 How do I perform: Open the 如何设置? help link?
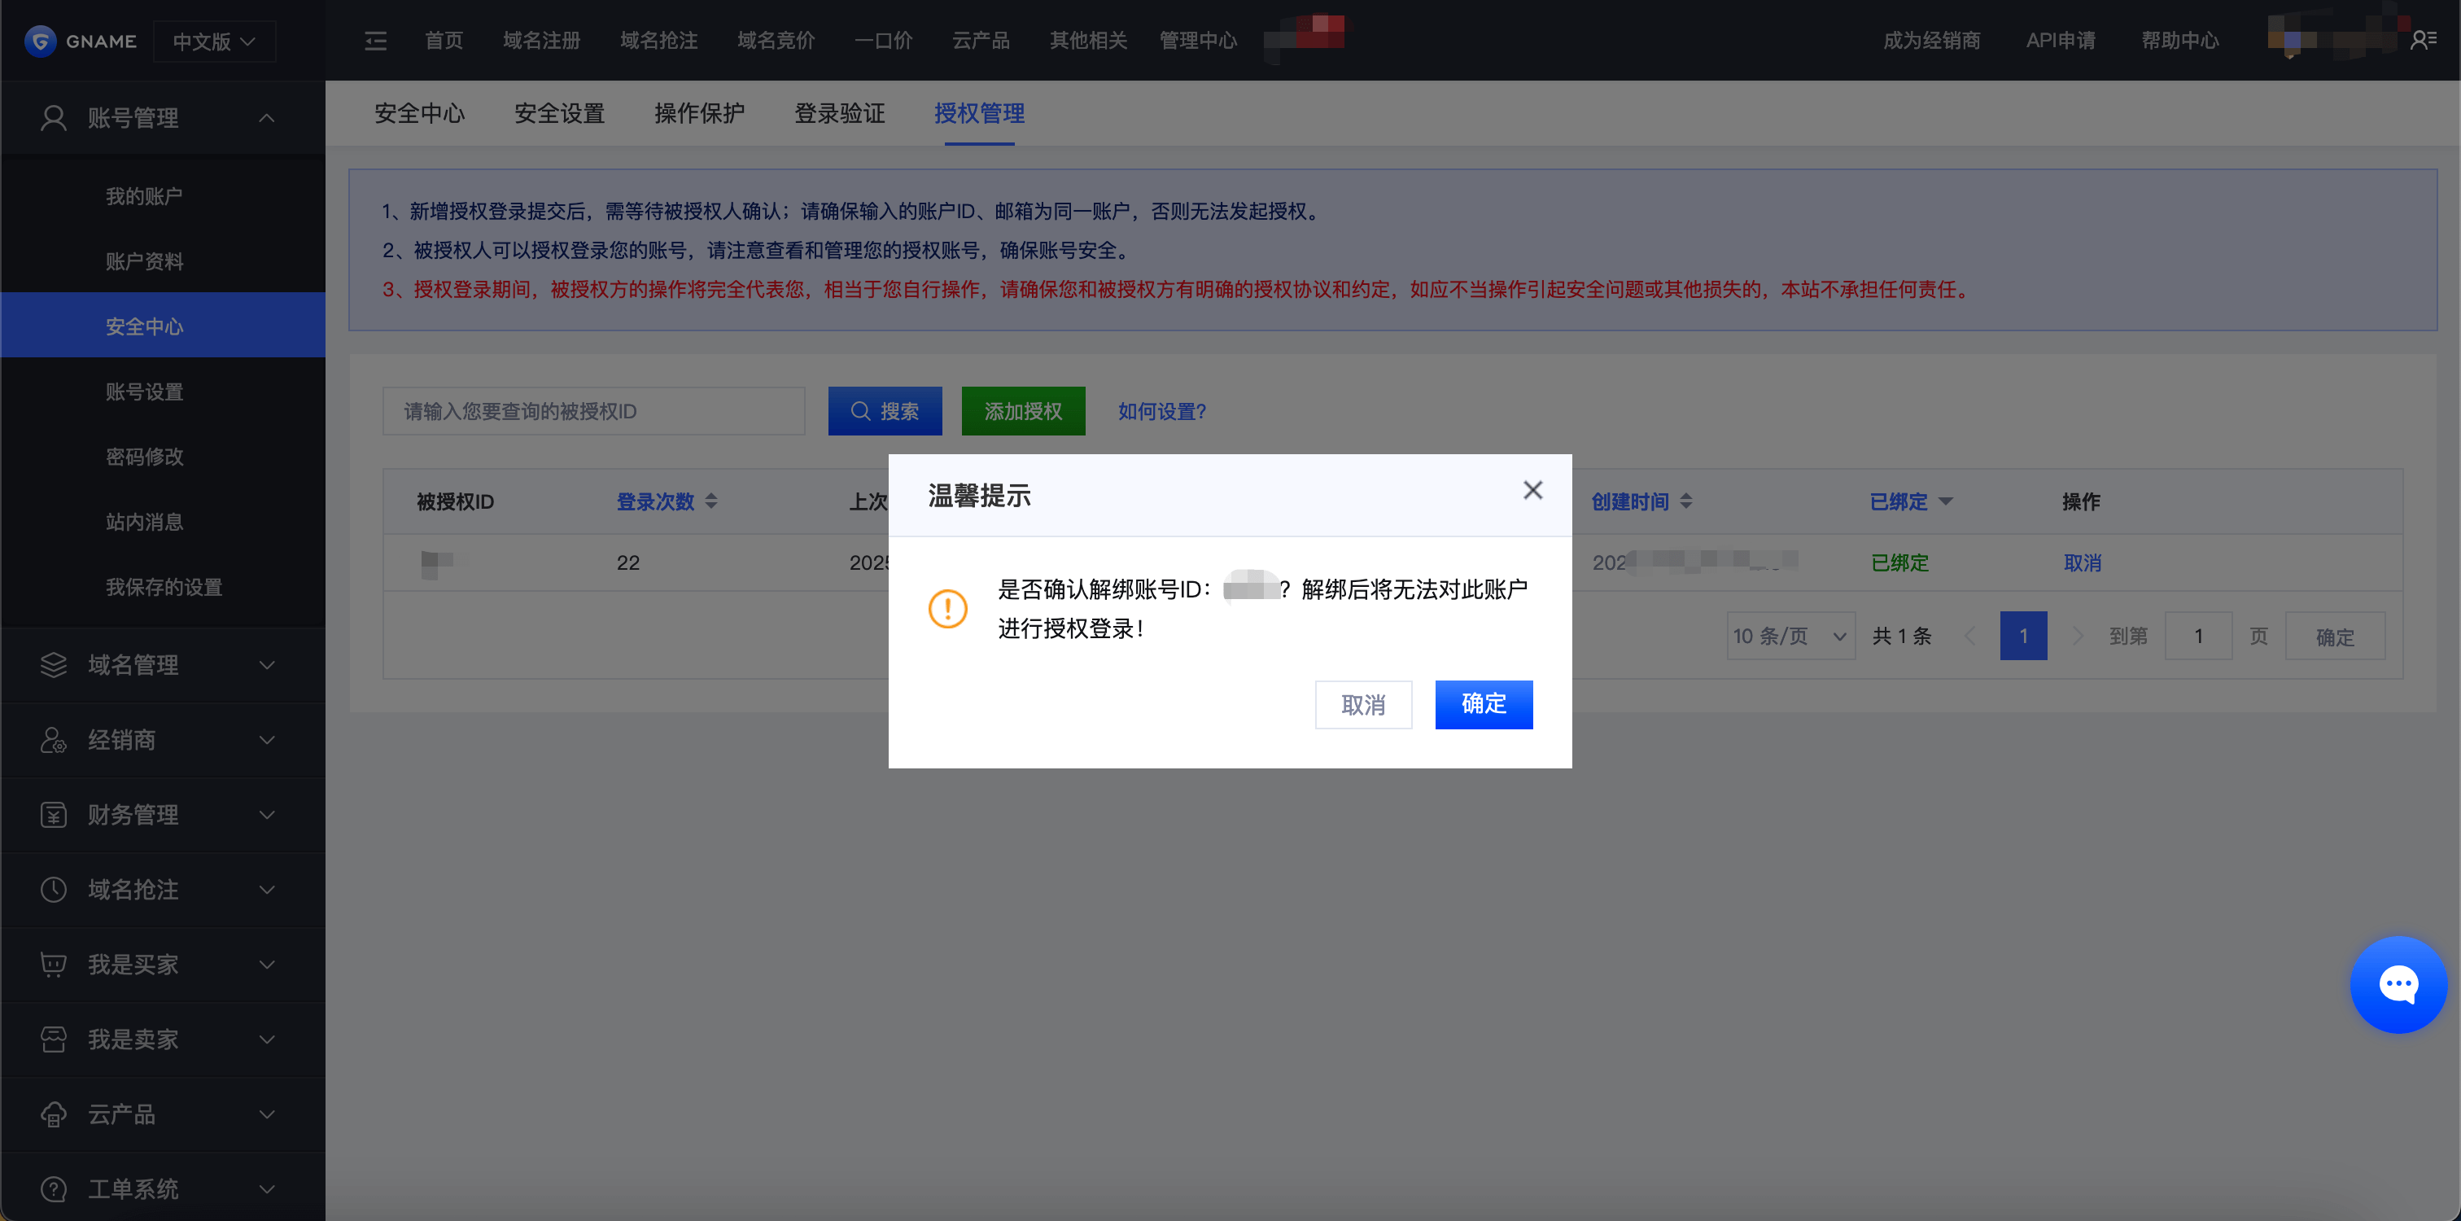click(x=1161, y=411)
